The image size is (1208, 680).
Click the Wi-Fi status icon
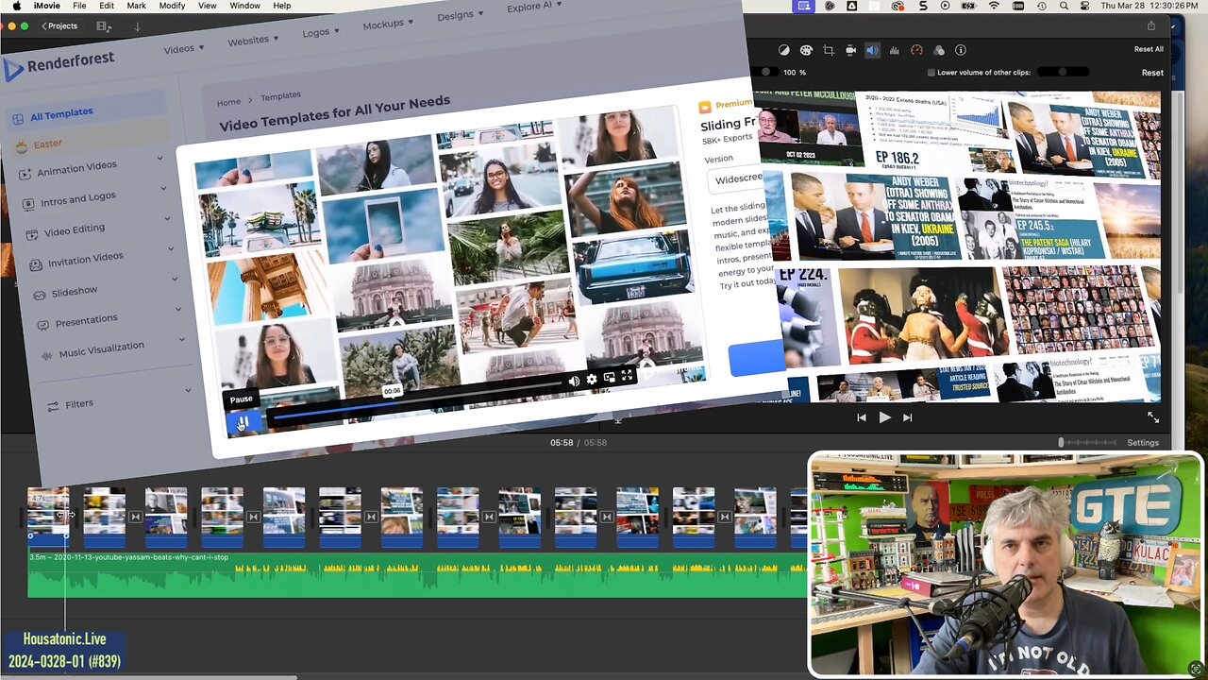click(x=994, y=6)
